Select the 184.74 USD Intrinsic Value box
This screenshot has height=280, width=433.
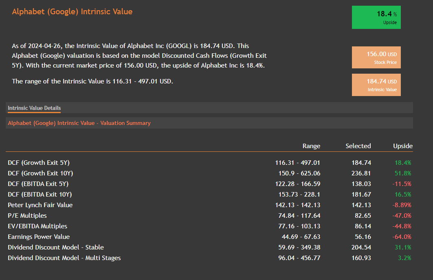click(x=376, y=85)
